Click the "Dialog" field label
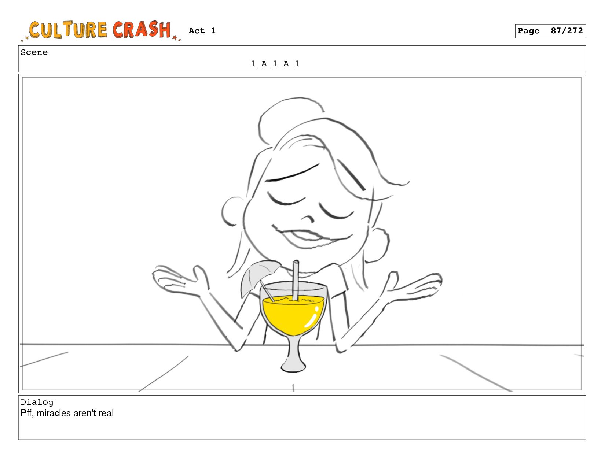 pos(37,402)
